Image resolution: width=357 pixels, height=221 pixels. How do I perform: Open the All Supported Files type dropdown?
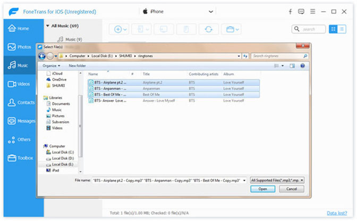pyautogui.click(x=277, y=180)
